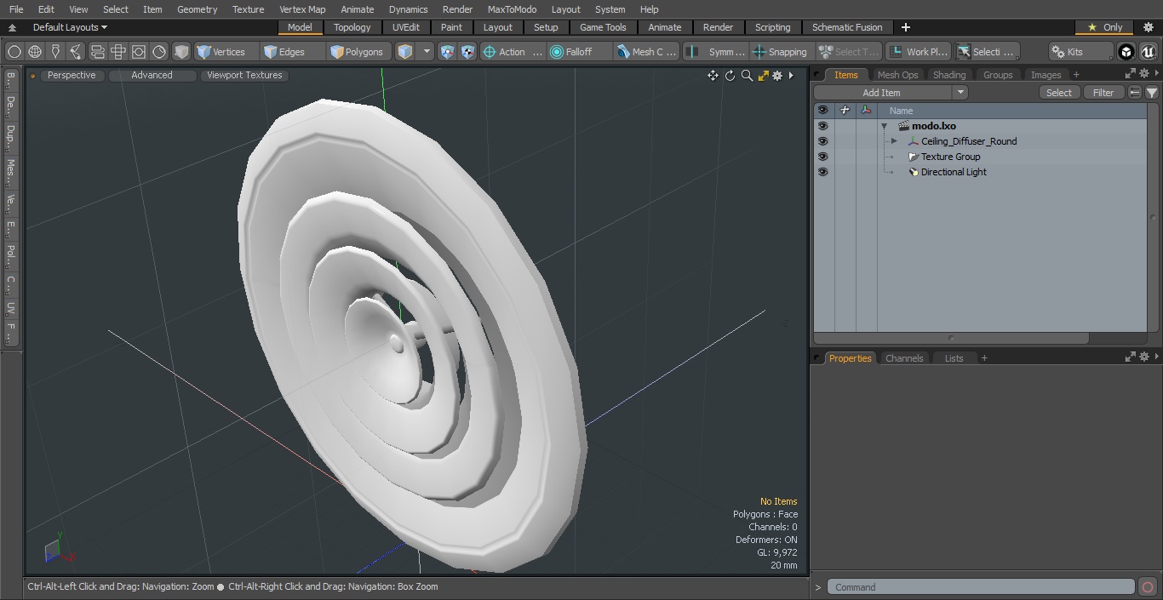Open the Mesh Constraint menu
Viewport: 1163px width, 600px height.
tap(647, 52)
